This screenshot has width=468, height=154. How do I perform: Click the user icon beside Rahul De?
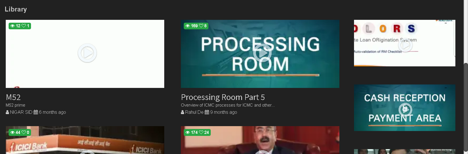182,112
